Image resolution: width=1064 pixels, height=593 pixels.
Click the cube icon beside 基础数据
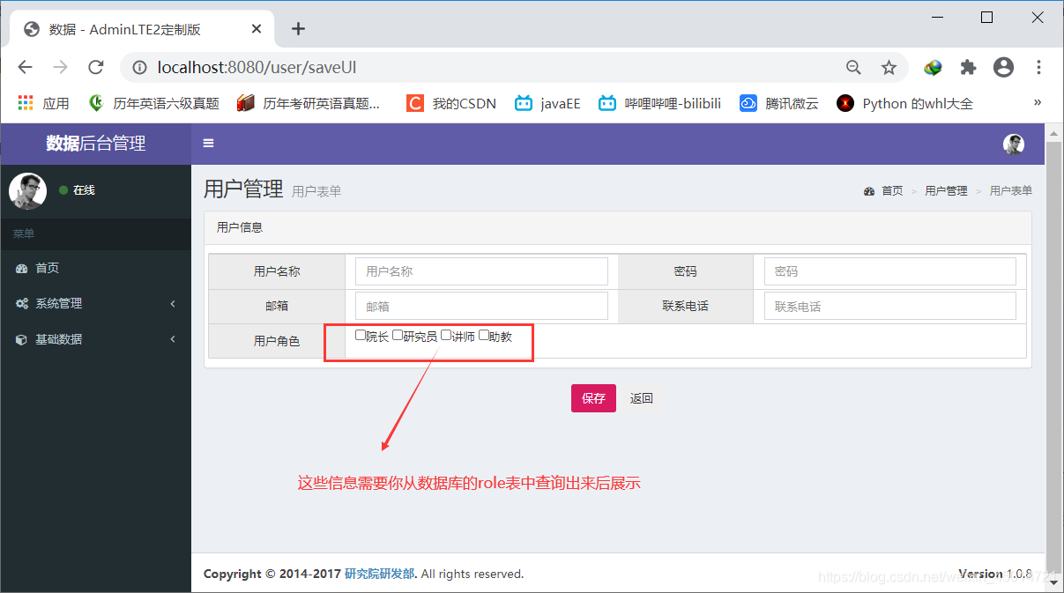22,339
